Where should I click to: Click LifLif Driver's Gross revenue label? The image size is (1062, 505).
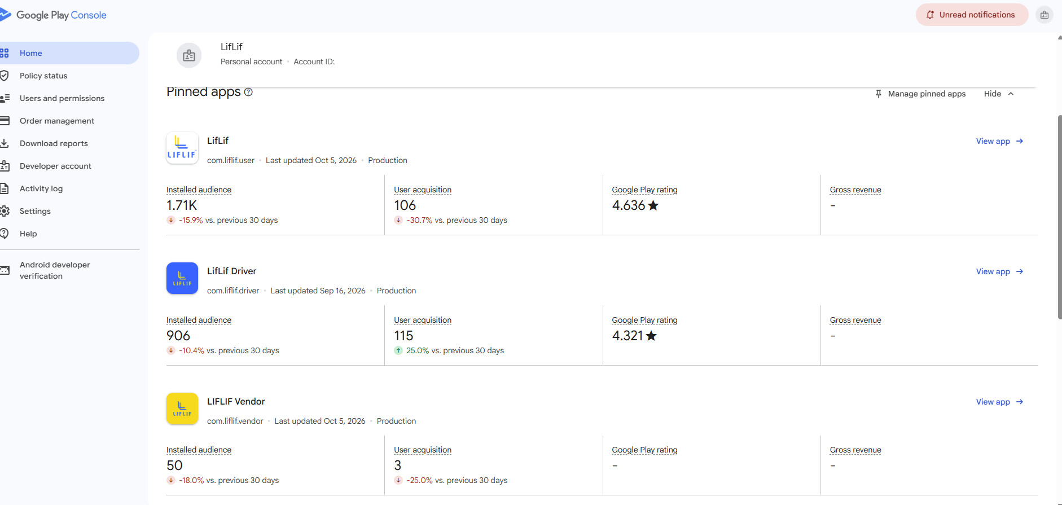[855, 320]
